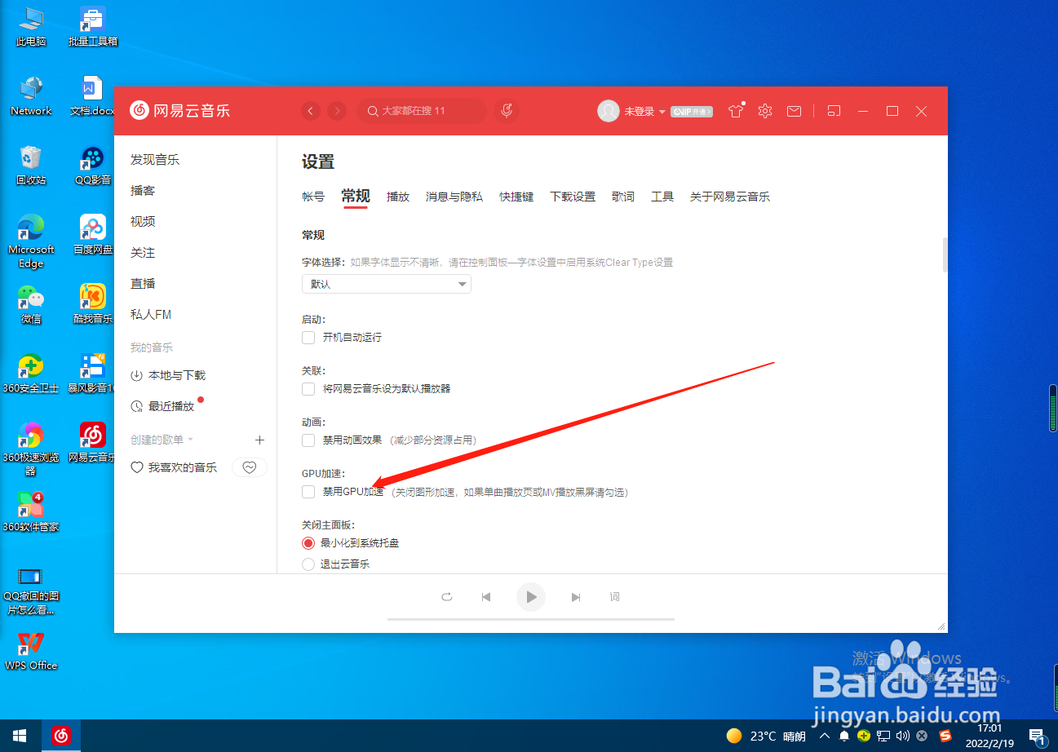This screenshot has width=1058, height=752.
Task: Select 最小化到系统托盘 radio button
Action: (x=308, y=542)
